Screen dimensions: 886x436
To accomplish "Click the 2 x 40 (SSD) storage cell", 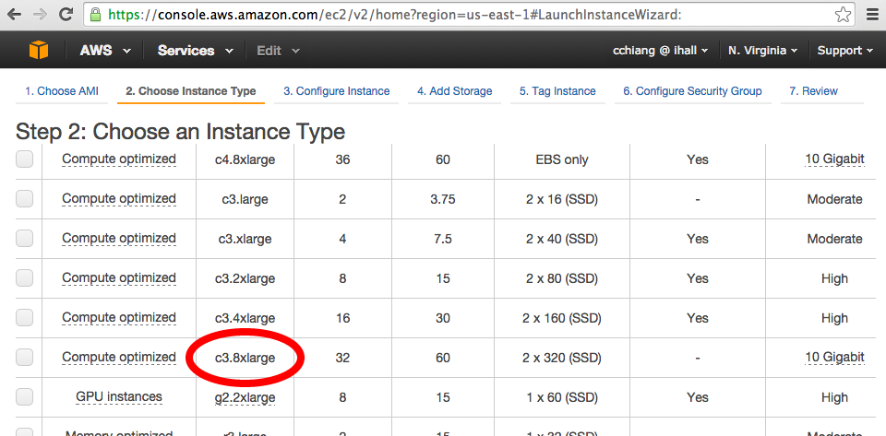I will click(x=562, y=239).
